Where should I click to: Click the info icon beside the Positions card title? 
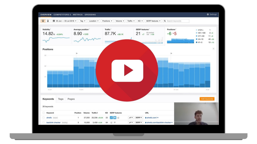point(176,29)
